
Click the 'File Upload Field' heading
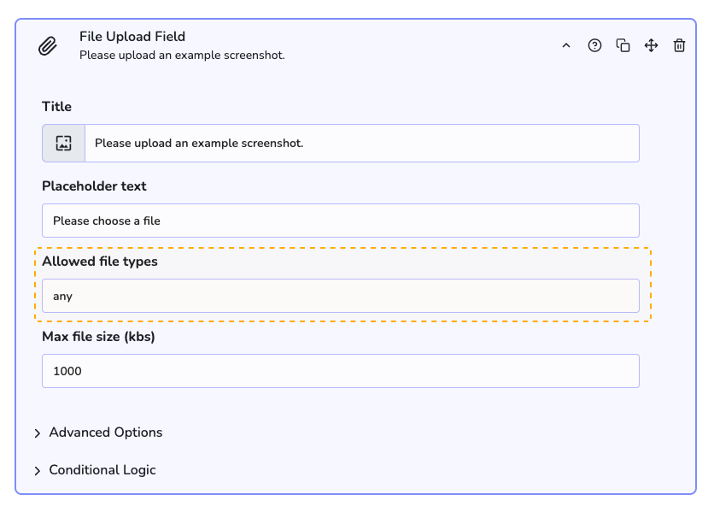(x=132, y=37)
